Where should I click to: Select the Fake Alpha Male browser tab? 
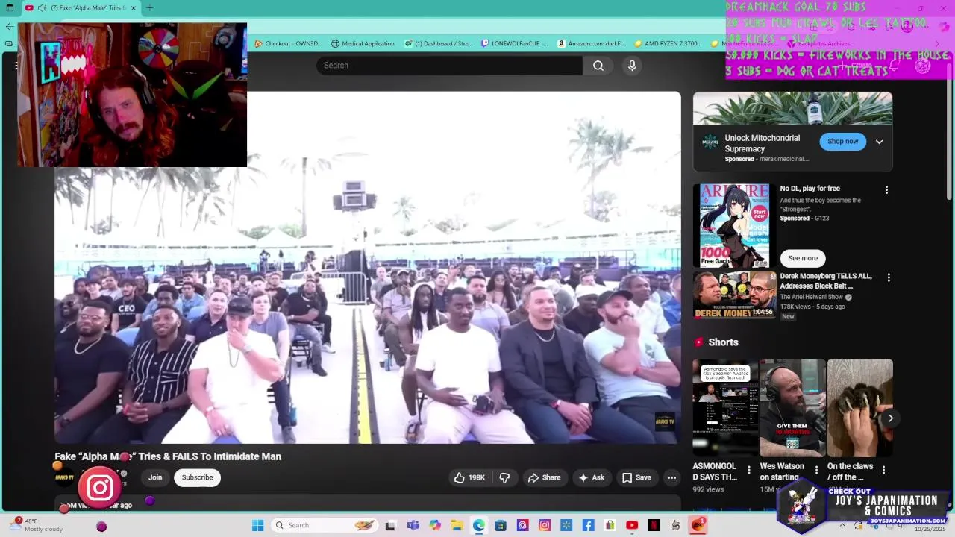pyautogui.click(x=82, y=8)
